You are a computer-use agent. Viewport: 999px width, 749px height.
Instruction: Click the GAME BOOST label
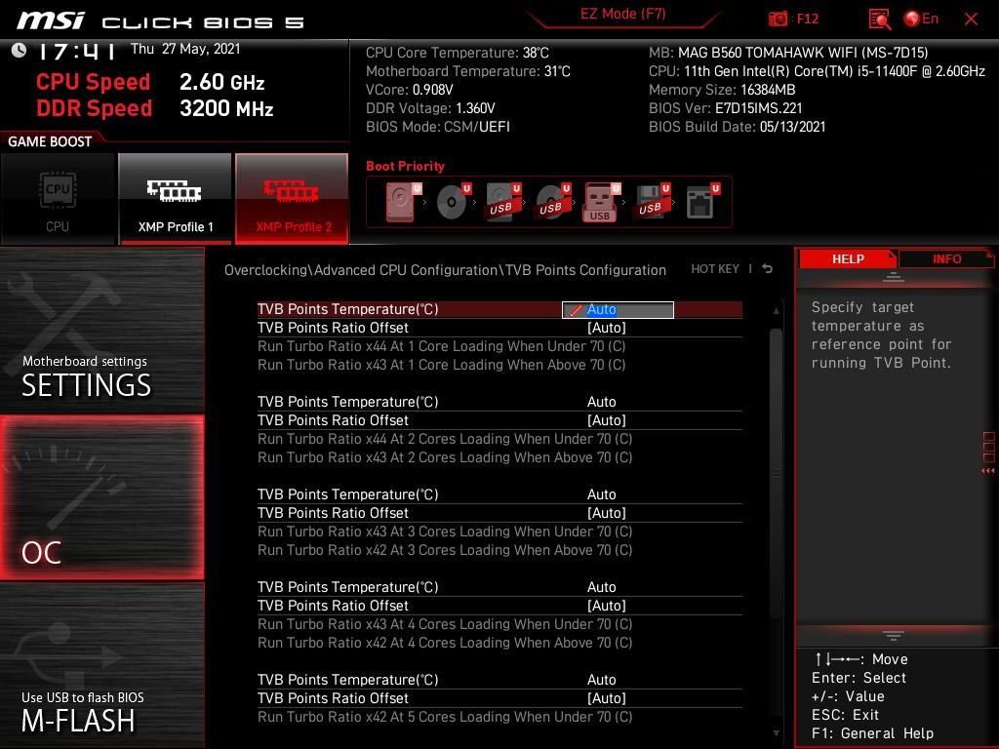click(50, 141)
